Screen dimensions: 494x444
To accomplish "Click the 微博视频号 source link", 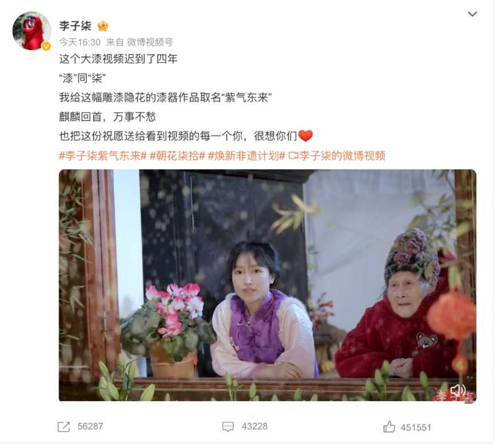I will click(150, 42).
